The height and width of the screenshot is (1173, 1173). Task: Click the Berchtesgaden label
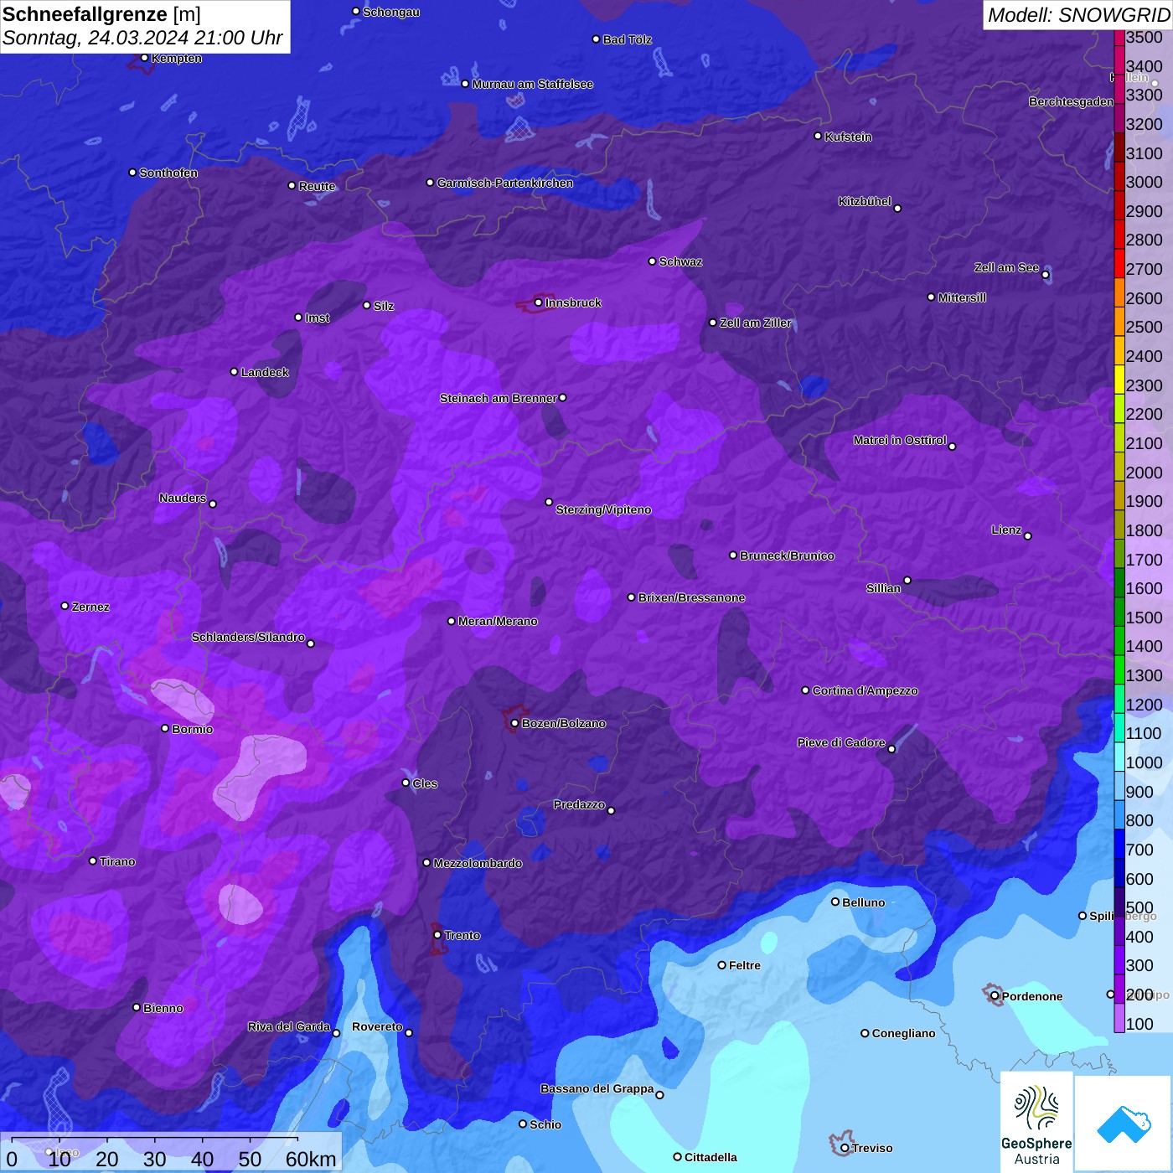[x=1071, y=101]
